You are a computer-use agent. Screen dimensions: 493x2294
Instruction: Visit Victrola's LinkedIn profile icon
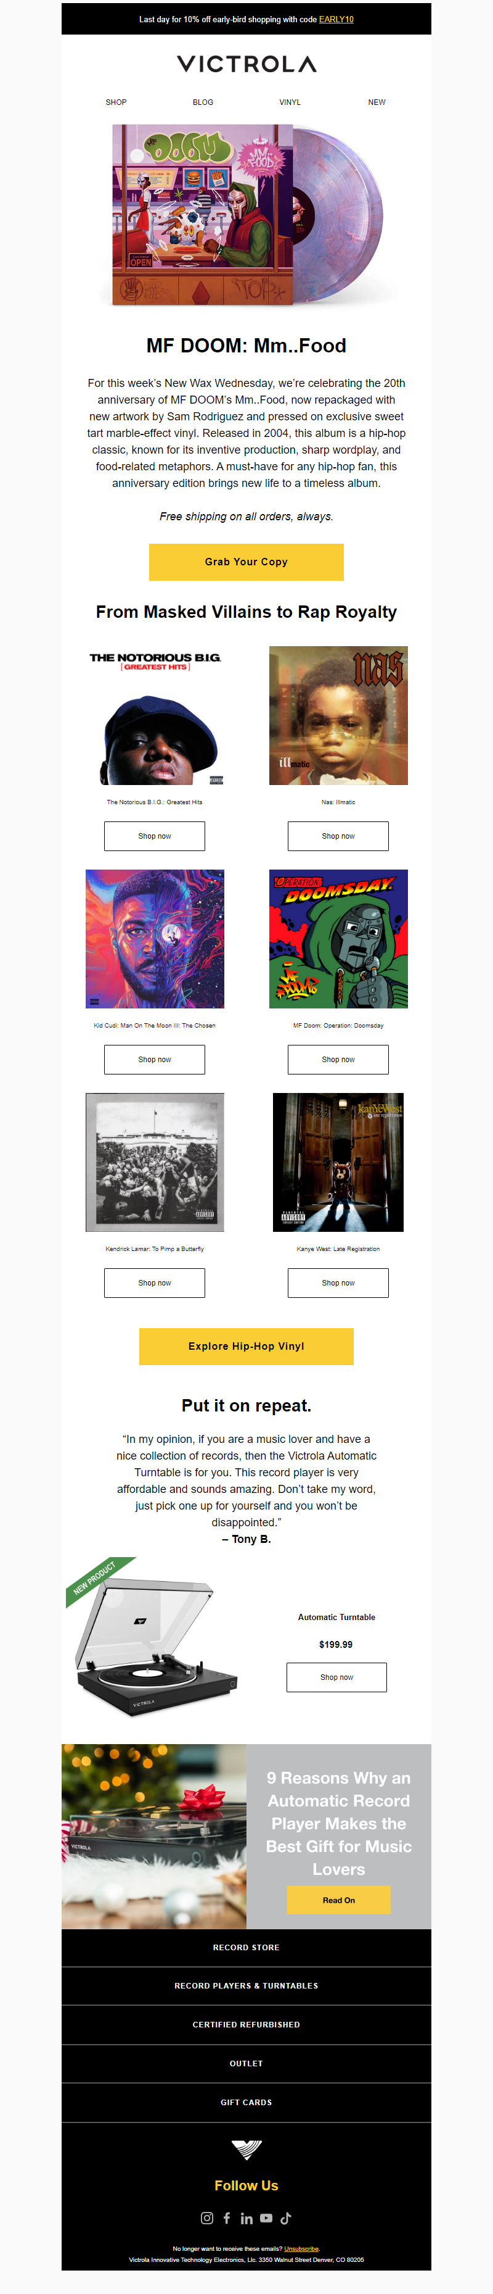click(246, 2217)
